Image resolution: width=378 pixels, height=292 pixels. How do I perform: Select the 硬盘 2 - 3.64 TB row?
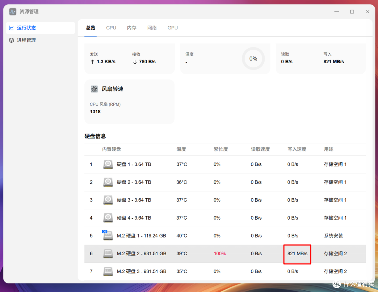225,183
